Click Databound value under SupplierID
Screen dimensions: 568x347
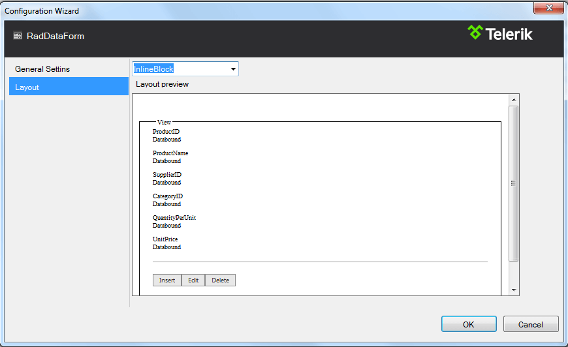tap(166, 183)
